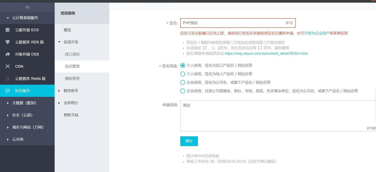The width and height of the screenshot is (376, 172).
Task: Click the 短信服务 message bubble icon
Action: click(x=8, y=90)
